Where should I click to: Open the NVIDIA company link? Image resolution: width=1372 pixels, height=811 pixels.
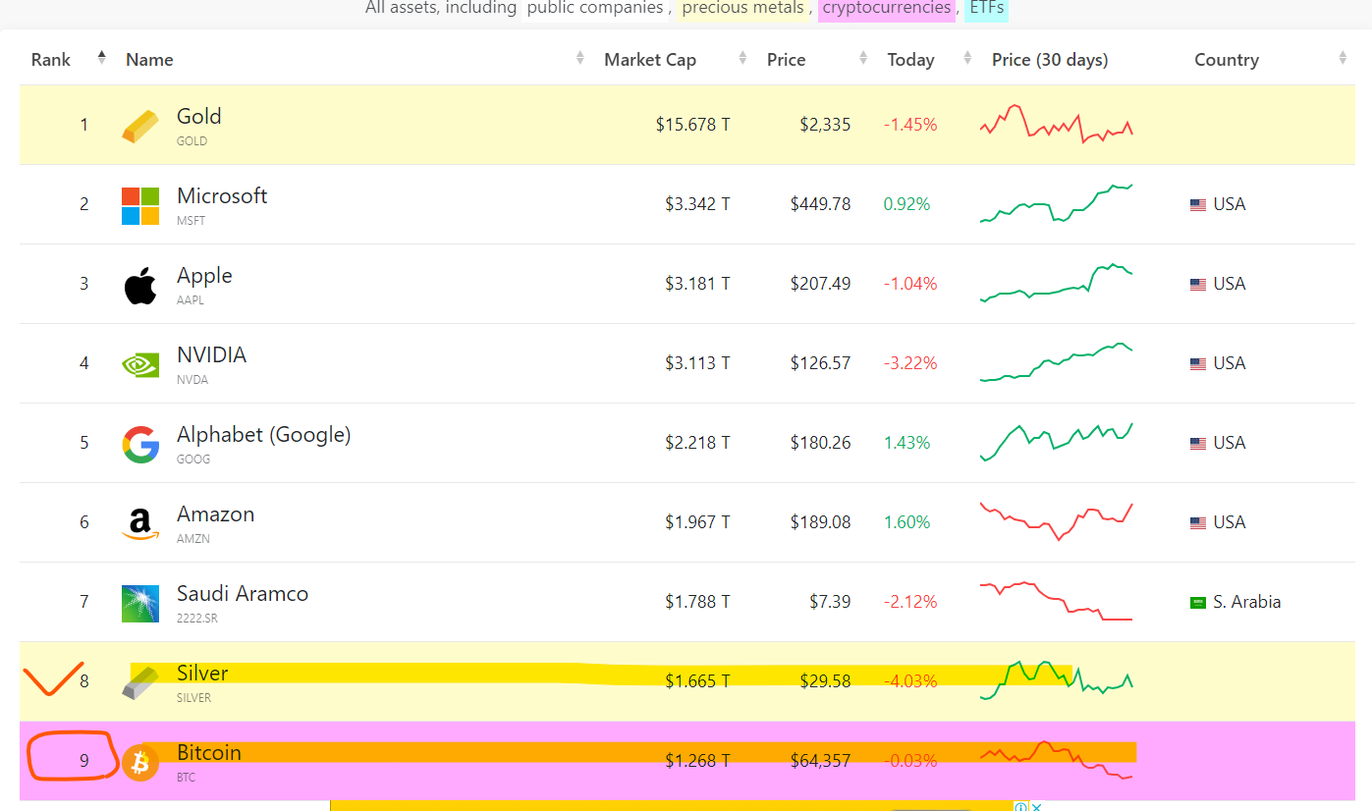pyautogui.click(x=211, y=354)
